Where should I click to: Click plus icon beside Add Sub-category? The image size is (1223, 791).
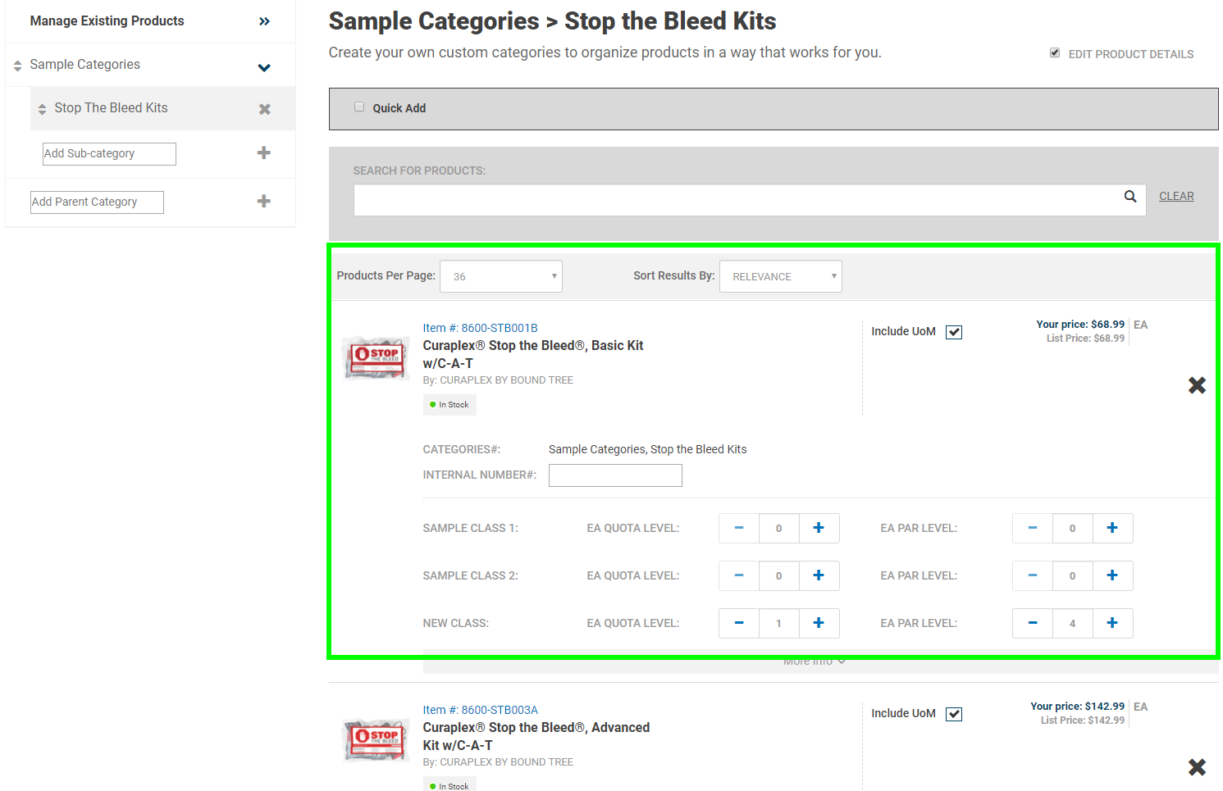pyautogui.click(x=263, y=153)
